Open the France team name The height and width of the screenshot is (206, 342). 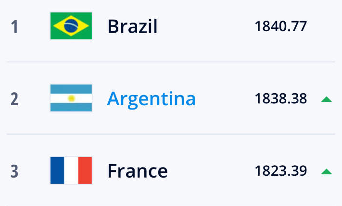tap(138, 171)
